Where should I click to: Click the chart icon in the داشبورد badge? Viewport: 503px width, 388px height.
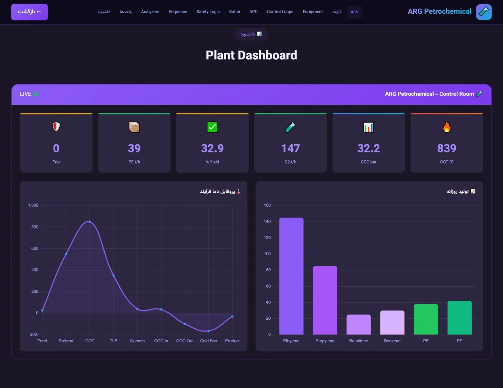coord(259,34)
